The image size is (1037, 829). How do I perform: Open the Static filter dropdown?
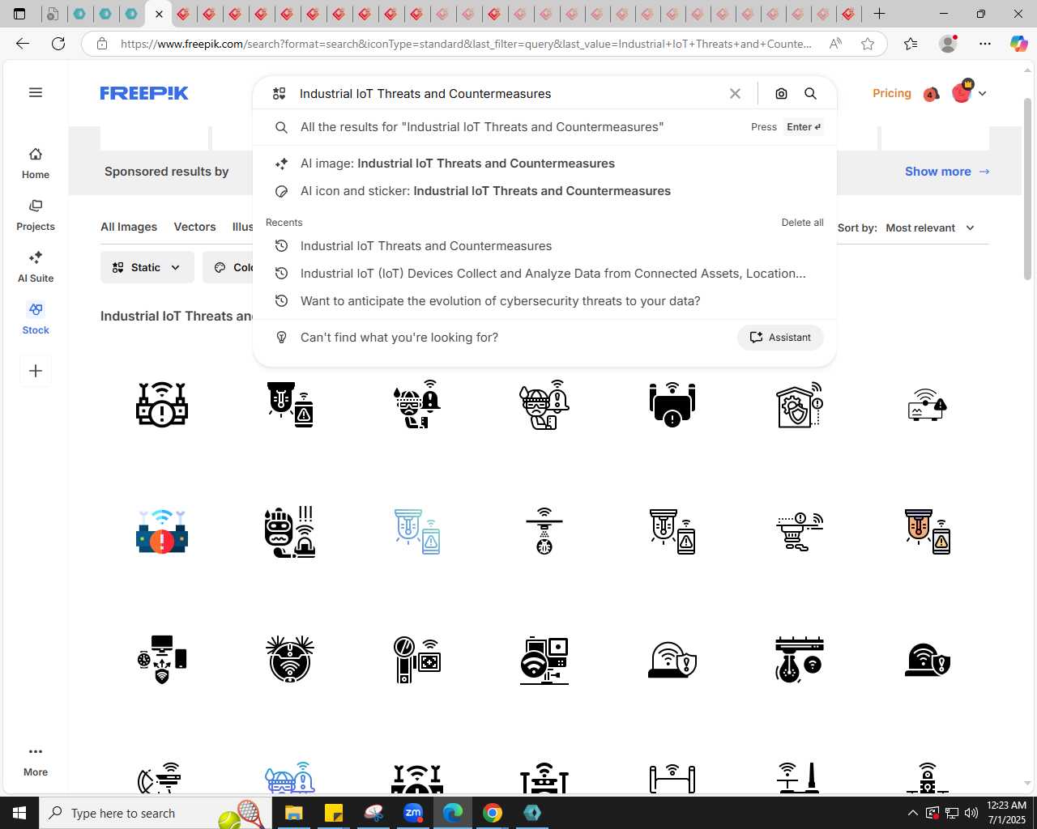click(x=147, y=267)
